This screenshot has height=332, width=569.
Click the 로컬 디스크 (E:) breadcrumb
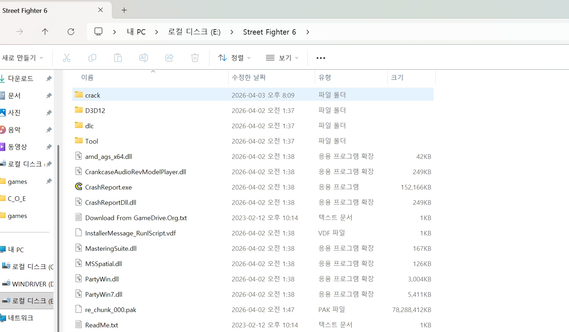click(194, 32)
